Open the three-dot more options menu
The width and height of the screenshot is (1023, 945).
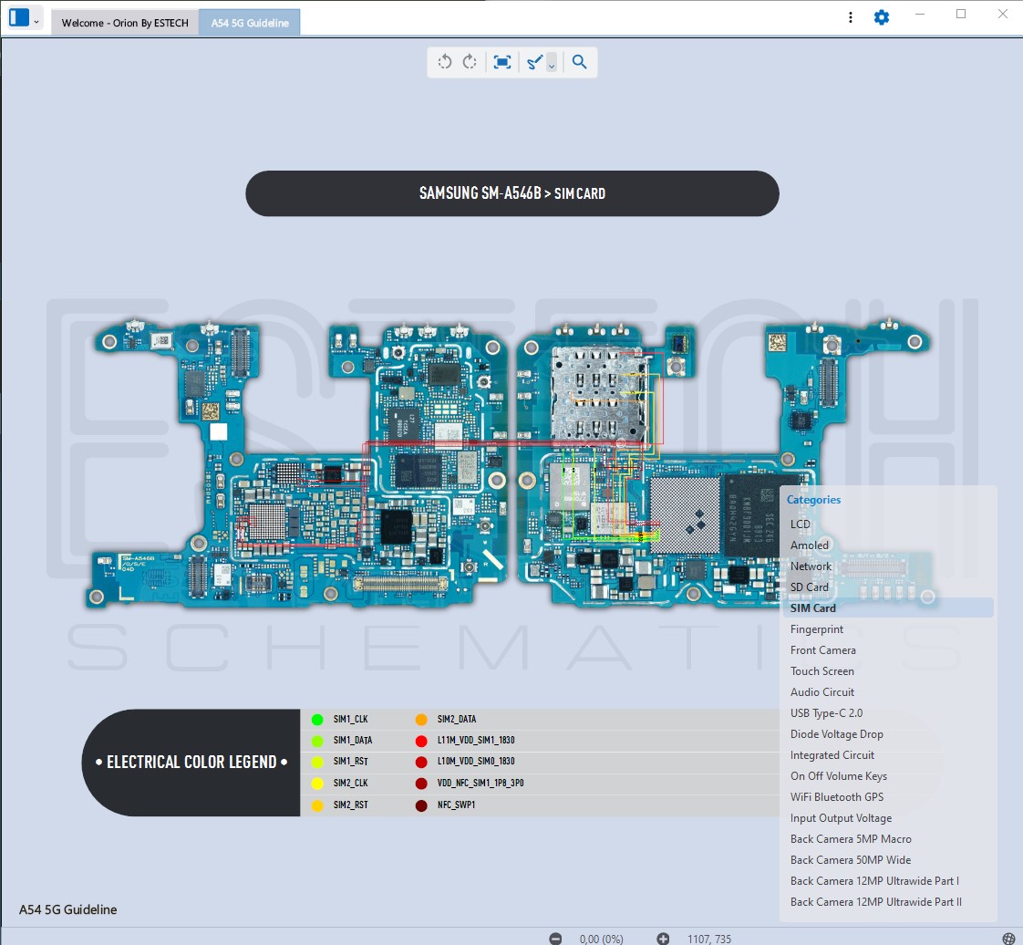coord(850,17)
